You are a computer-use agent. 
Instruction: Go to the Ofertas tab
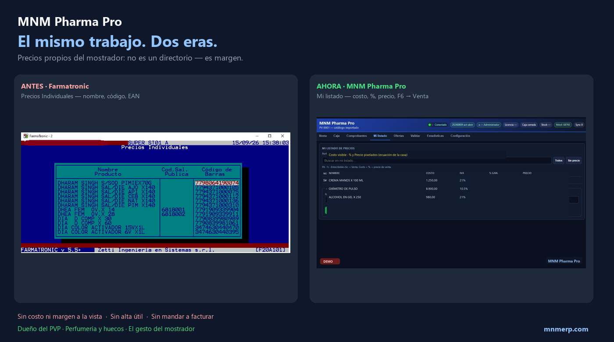(x=399, y=136)
